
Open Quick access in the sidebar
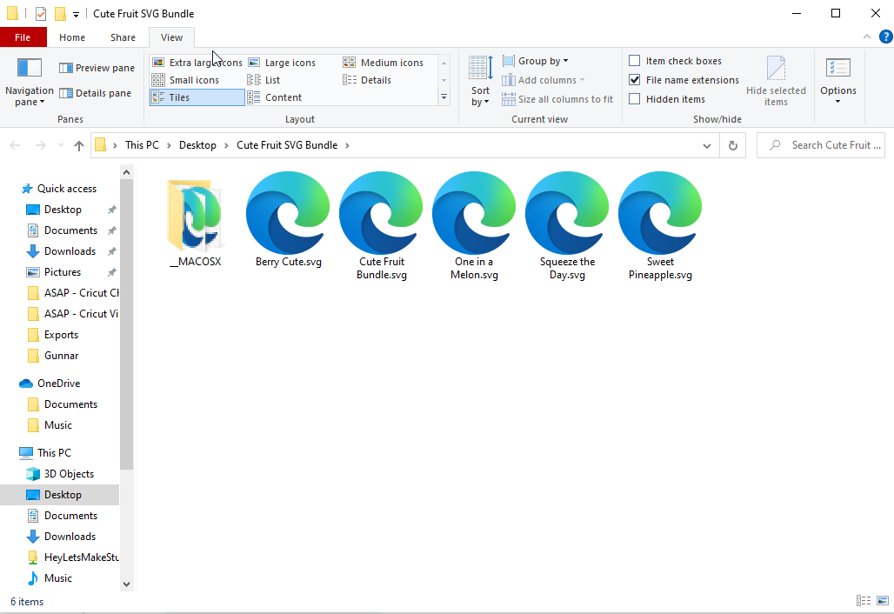pyautogui.click(x=67, y=189)
